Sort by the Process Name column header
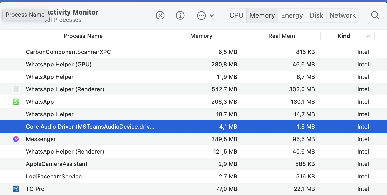This screenshot has width=387, height=195. (83, 36)
